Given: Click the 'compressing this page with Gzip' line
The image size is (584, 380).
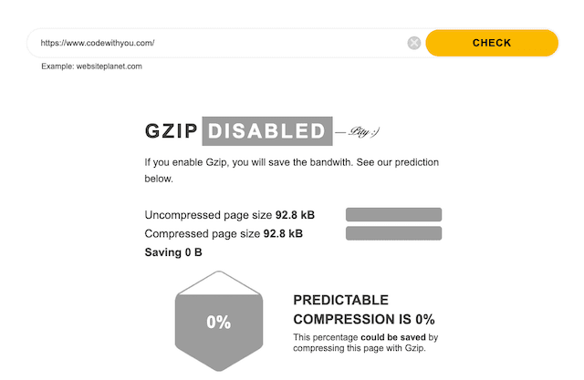Looking at the screenshot, I should (359, 348).
